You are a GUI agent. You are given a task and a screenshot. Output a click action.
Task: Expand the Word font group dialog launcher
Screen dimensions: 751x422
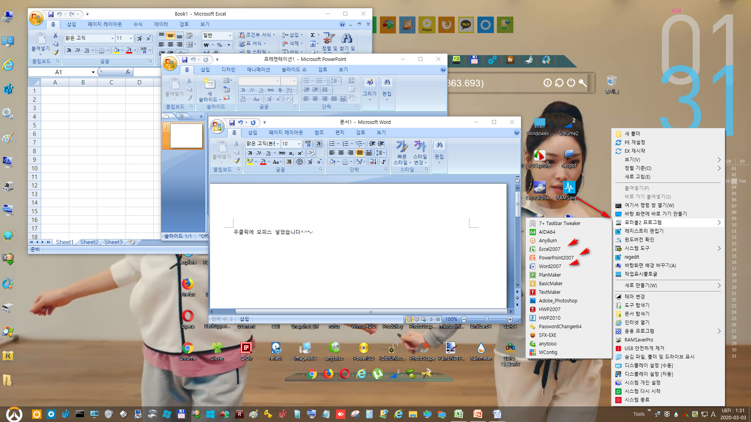click(x=321, y=170)
